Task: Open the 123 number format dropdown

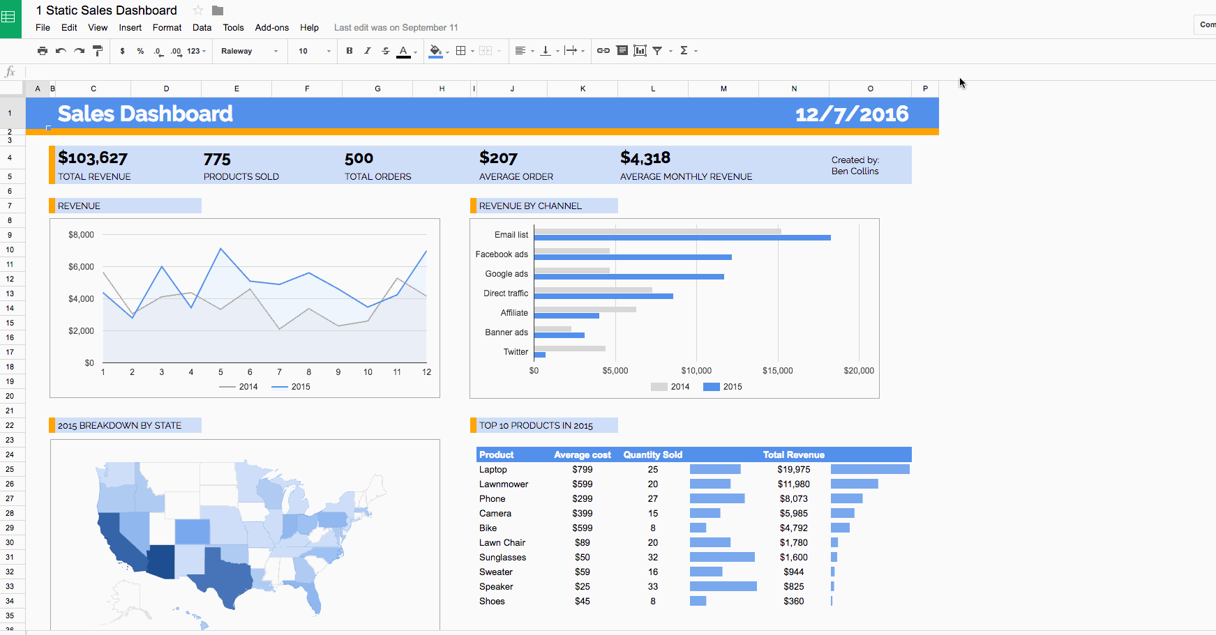Action: click(x=196, y=51)
